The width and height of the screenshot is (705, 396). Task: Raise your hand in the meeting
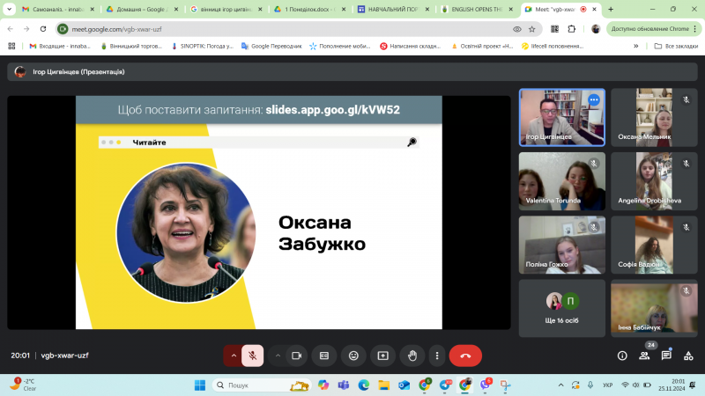pyautogui.click(x=412, y=356)
